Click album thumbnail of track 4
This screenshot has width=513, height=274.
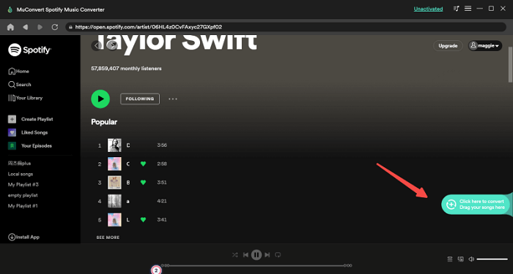[x=114, y=201]
